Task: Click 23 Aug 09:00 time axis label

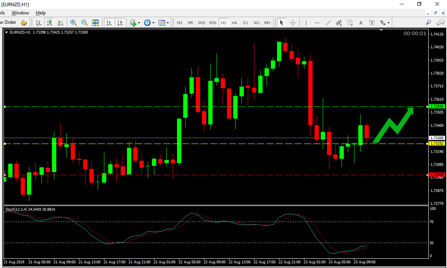Action: (364, 262)
